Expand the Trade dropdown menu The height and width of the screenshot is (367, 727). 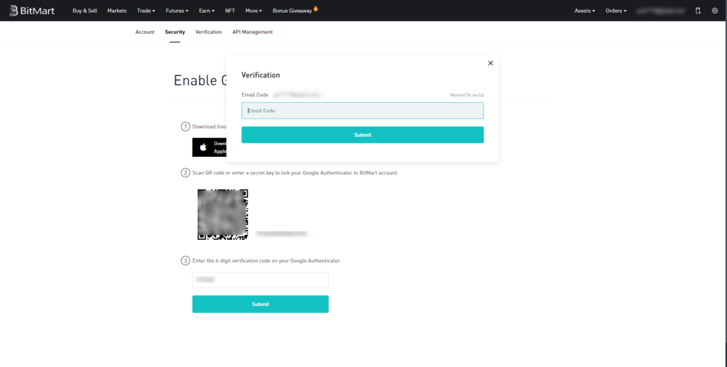pyautogui.click(x=146, y=11)
